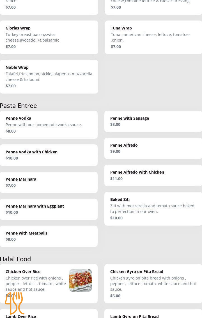Open the Chicken Over Rice title
Viewport: 202px width, 318px height.
[23, 272]
